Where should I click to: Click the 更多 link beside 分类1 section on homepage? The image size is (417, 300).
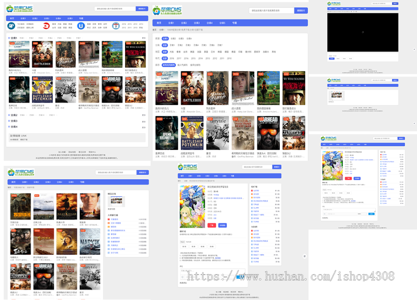tap(144, 38)
